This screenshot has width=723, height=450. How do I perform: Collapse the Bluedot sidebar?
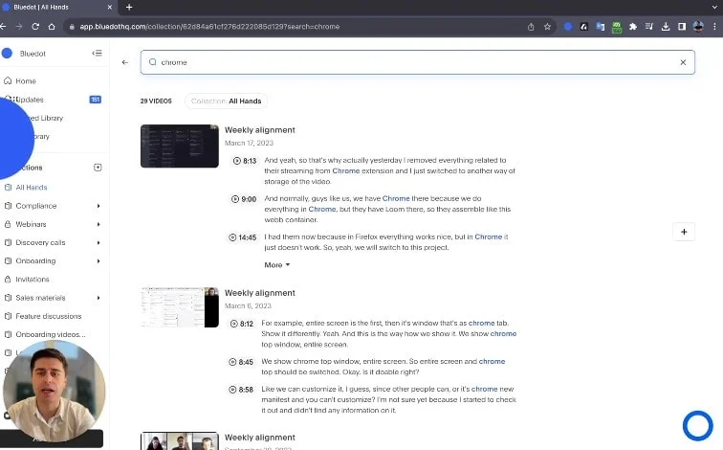click(x=97, y=53)
